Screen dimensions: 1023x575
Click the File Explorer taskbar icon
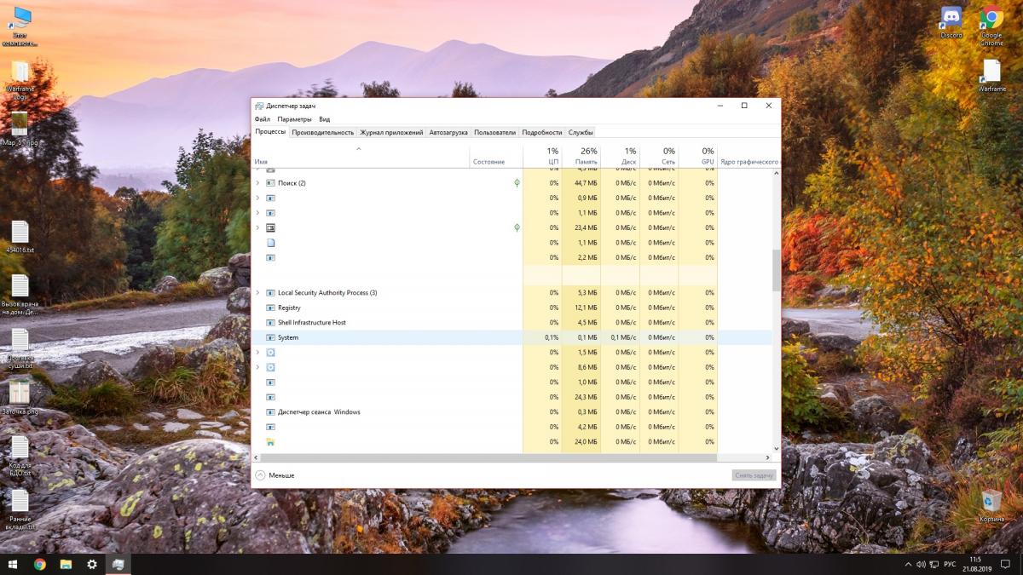[x=66, y=564]
